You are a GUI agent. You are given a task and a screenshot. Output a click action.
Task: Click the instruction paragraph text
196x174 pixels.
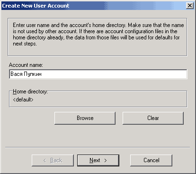click(98, 34)
